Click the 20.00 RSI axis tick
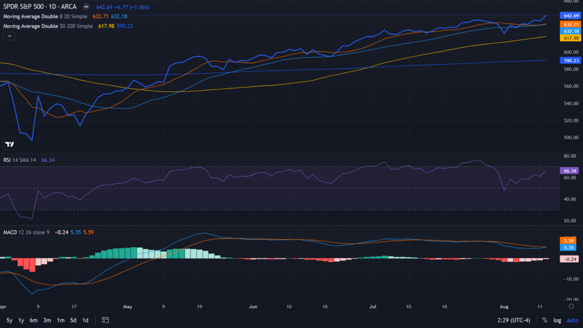 coord(569,220)
